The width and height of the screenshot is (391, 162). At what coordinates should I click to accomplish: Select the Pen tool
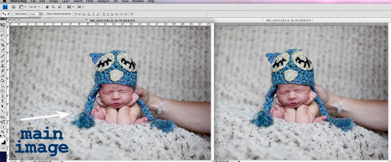(3, 96)
